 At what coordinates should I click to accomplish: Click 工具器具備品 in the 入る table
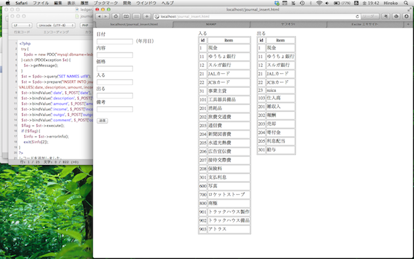click(x=228, y=99)
